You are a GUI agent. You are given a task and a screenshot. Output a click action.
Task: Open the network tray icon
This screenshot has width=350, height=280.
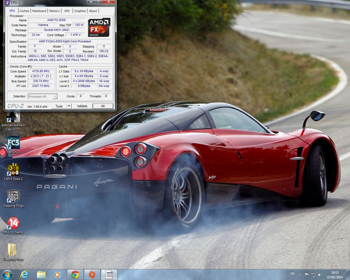coord(313,275)
